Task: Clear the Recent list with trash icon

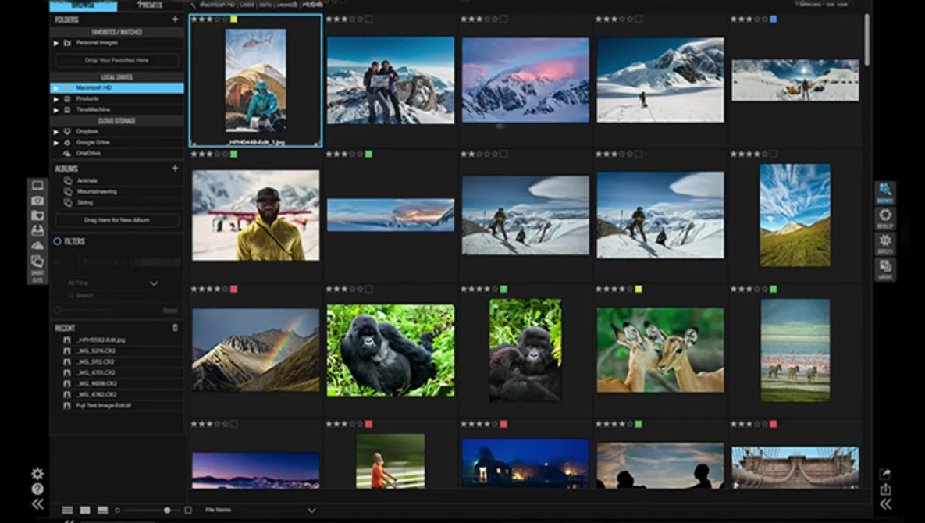Action: [x=175, y=328]
